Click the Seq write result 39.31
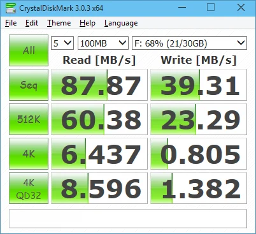This screenshot has width=256, height=234. 199,85
